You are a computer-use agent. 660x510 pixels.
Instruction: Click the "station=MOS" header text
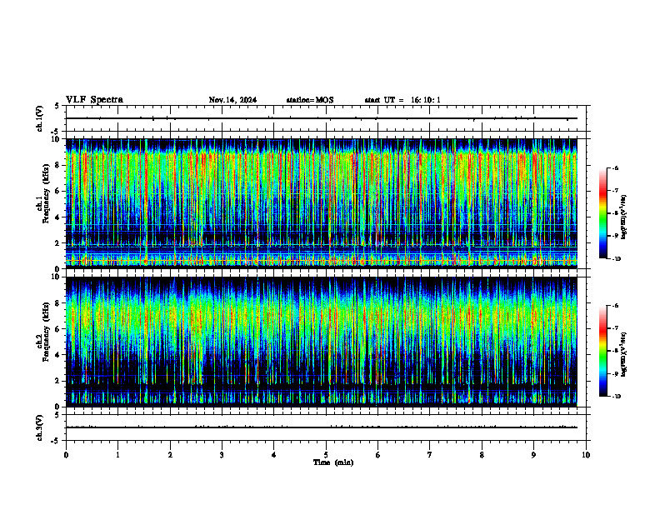310,100
